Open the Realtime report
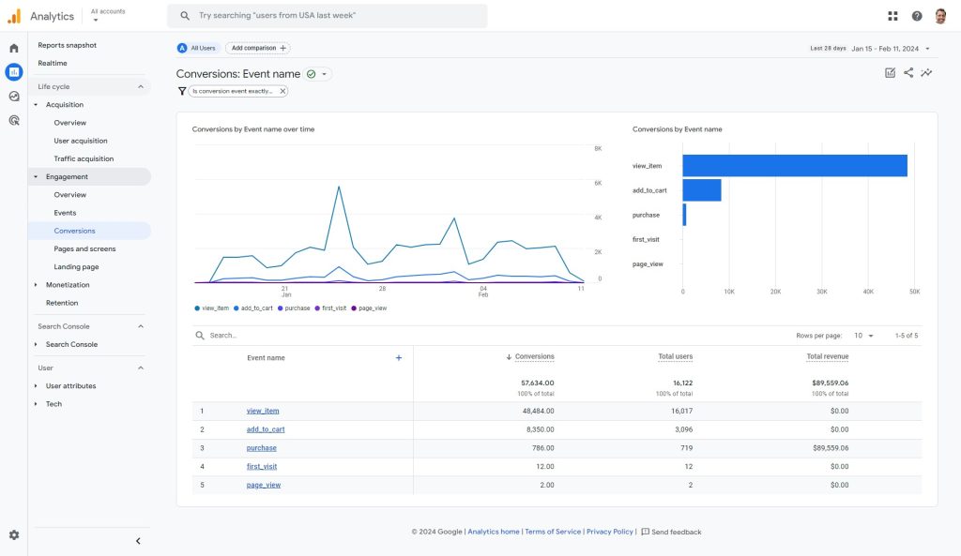The width and height of the screenshot is (961, 556). click(x=53, y=63)
